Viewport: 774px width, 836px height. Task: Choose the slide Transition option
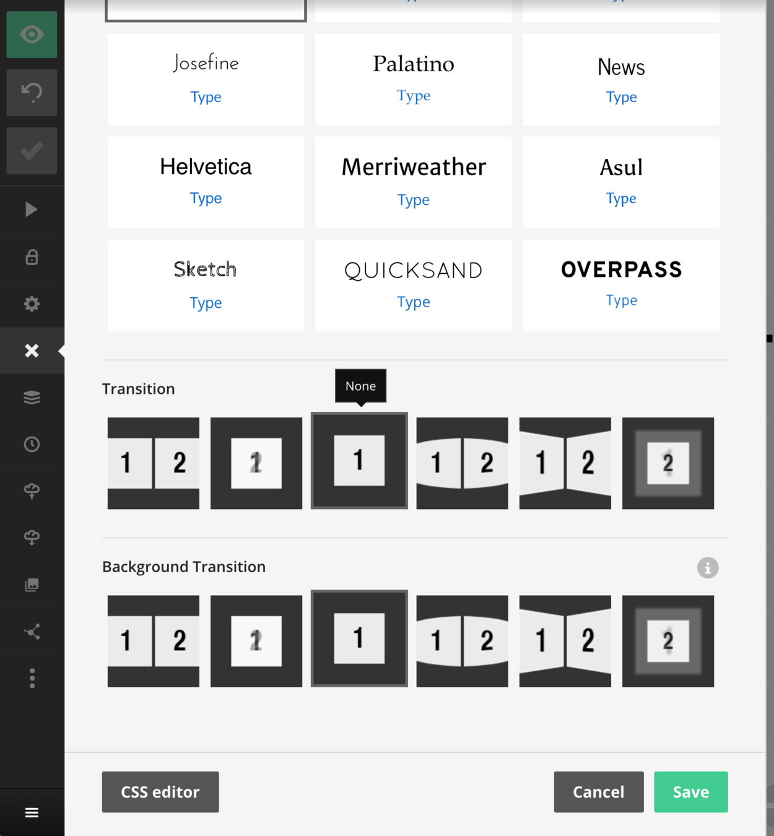coord(154,463)
